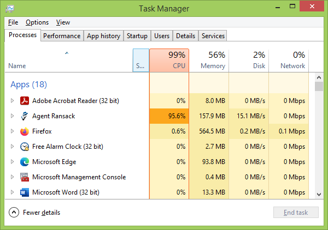Click the scrollbar down arrow
This screenshot has height=230, width=328.
pyautogui.click(x=319, y=195)
